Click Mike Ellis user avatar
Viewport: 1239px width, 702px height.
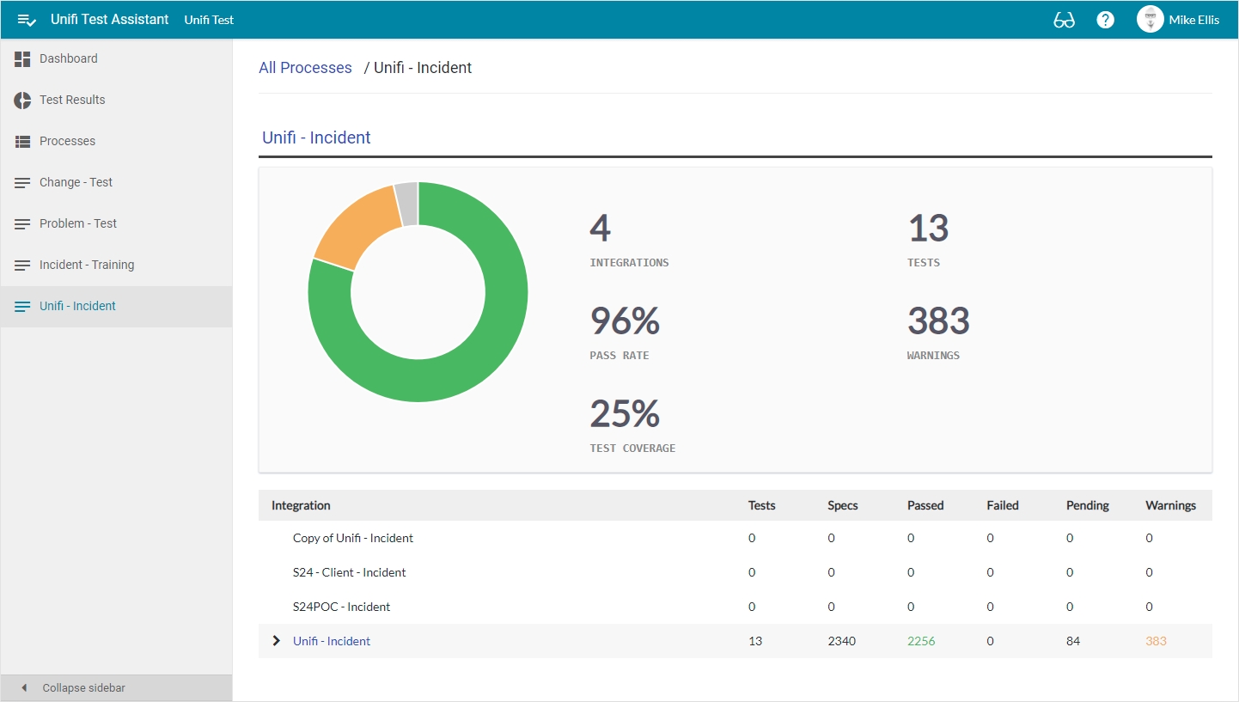coord(1150,20)
